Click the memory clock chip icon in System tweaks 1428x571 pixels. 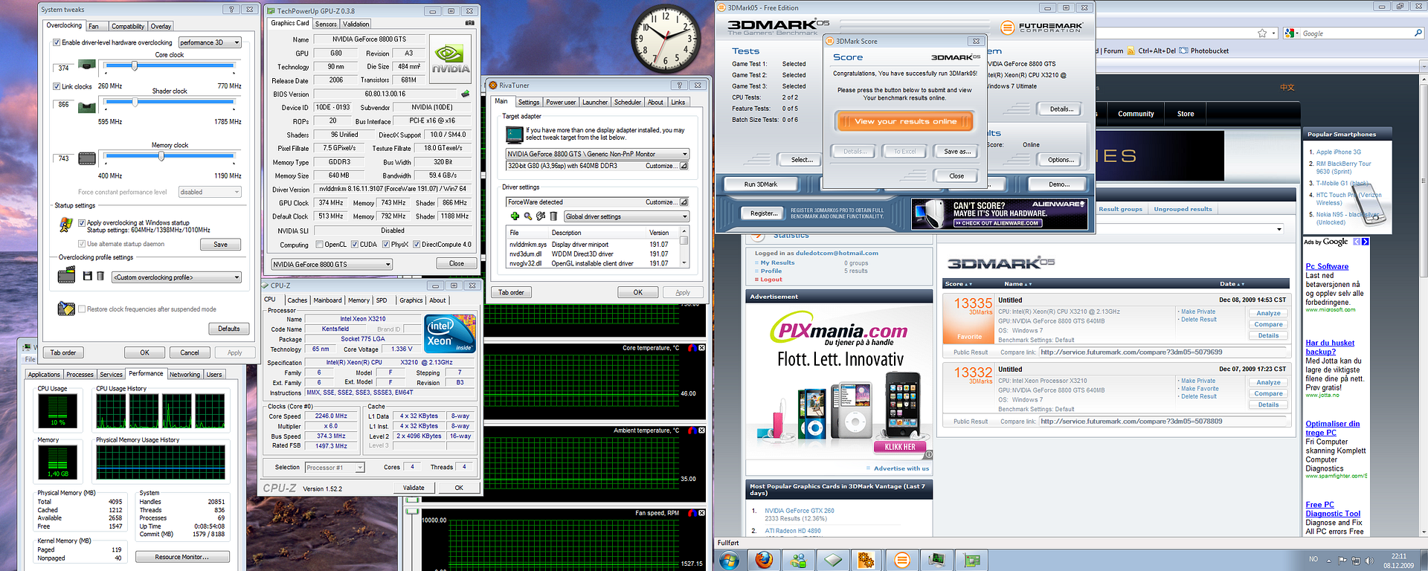pos(87,158)
